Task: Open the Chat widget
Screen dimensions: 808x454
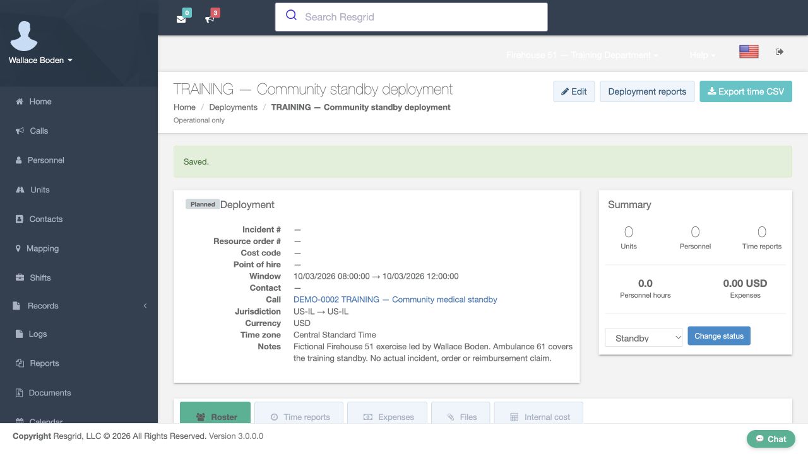Action: [x=771, y=439]
